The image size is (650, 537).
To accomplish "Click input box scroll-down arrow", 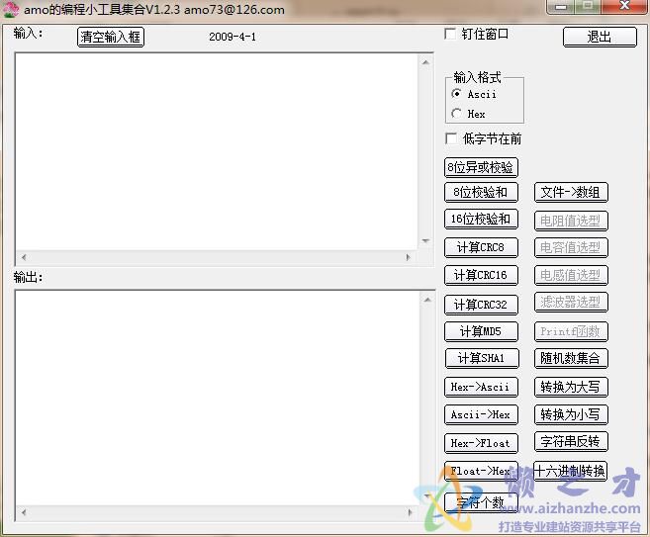I will [x=425, y=240].
